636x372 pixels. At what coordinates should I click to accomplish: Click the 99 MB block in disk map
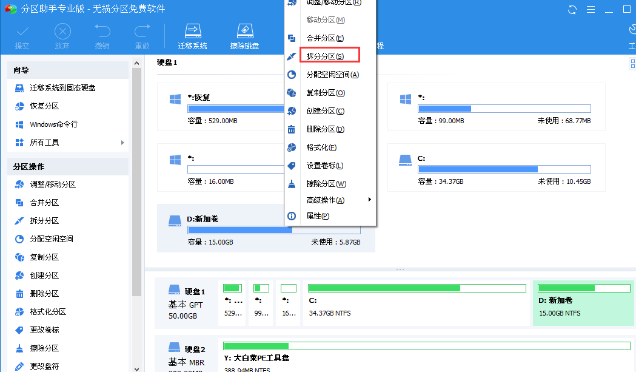(x=261, y=303)
